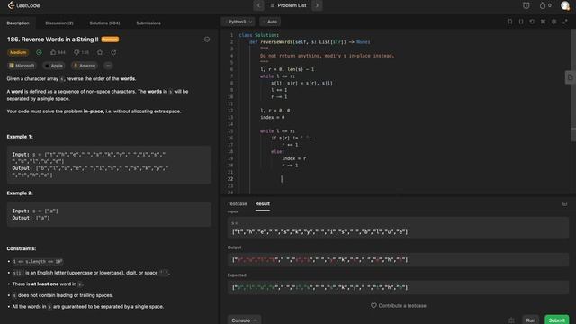Image resolution: width=576 pixels, height=324 pixels.
Task: Add problem to favorites star icon
Action: coord(100,52)
